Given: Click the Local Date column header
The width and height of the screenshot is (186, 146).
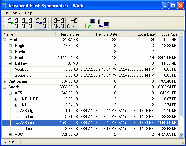Looking at the screenshot, I should pyautogui.click(x=137, y=34).
